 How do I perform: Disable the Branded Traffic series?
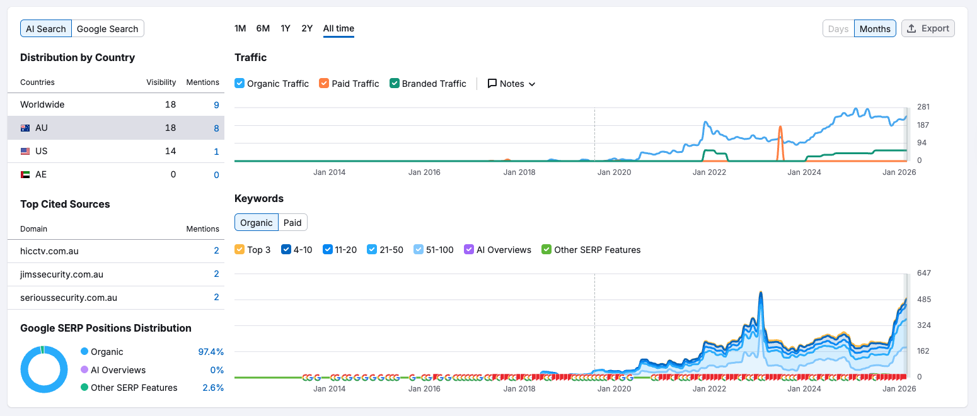pos(395,84)
